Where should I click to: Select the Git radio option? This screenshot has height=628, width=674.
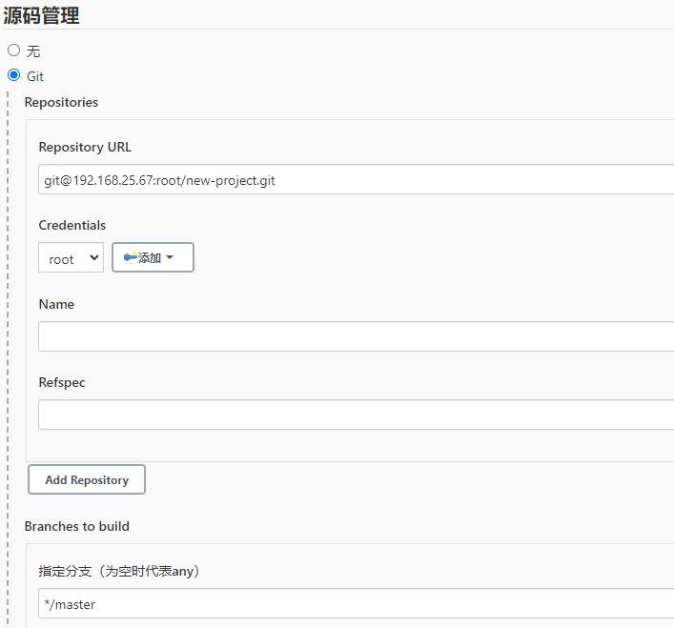[x=13, y=75]
